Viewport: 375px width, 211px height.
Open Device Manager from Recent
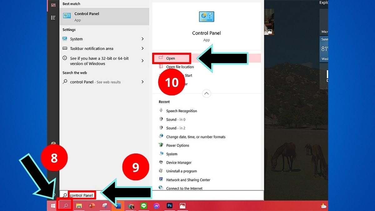click(x=179, y=163)
